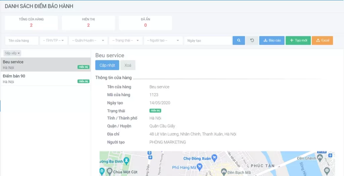Open the Tỉnh/TP province dropdown
The image size is (344, 176).
coord(54,40)
